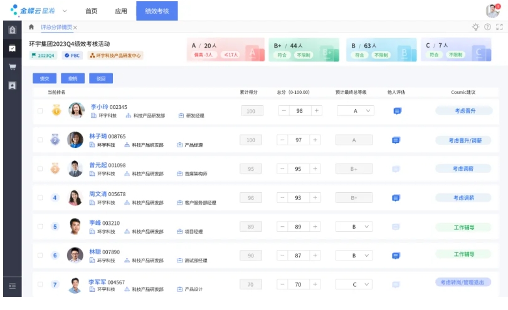The height and width of the screenshot is (310, 508).
Task: Click the gold medal rank icon for 李小玲
Action: coord(56,110)
